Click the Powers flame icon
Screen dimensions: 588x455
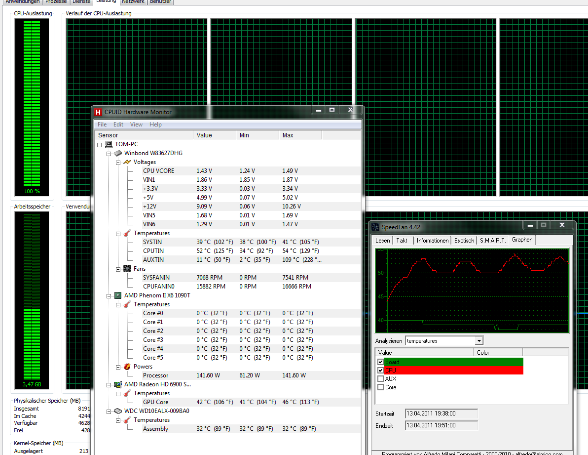pos(127,367)
